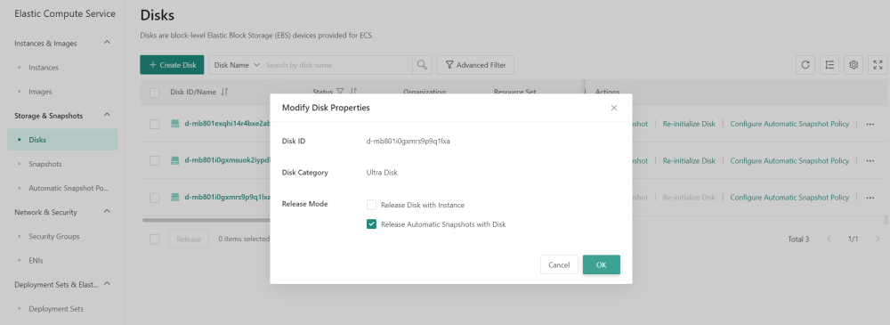Open more actions for disk d-mb801i0gxmsuok2iypd

click(x=870, y=161)
